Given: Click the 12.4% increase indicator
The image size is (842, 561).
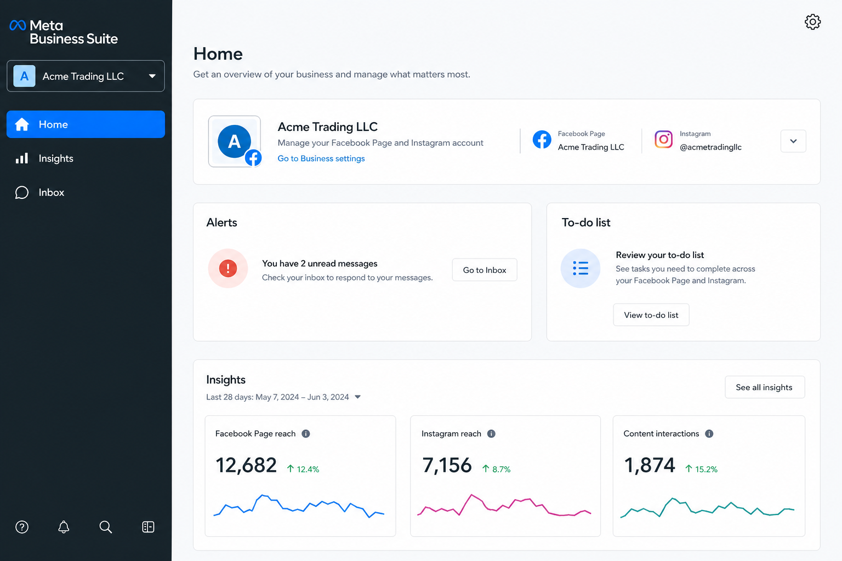Looking at the screenshot, I should (303, 469).
